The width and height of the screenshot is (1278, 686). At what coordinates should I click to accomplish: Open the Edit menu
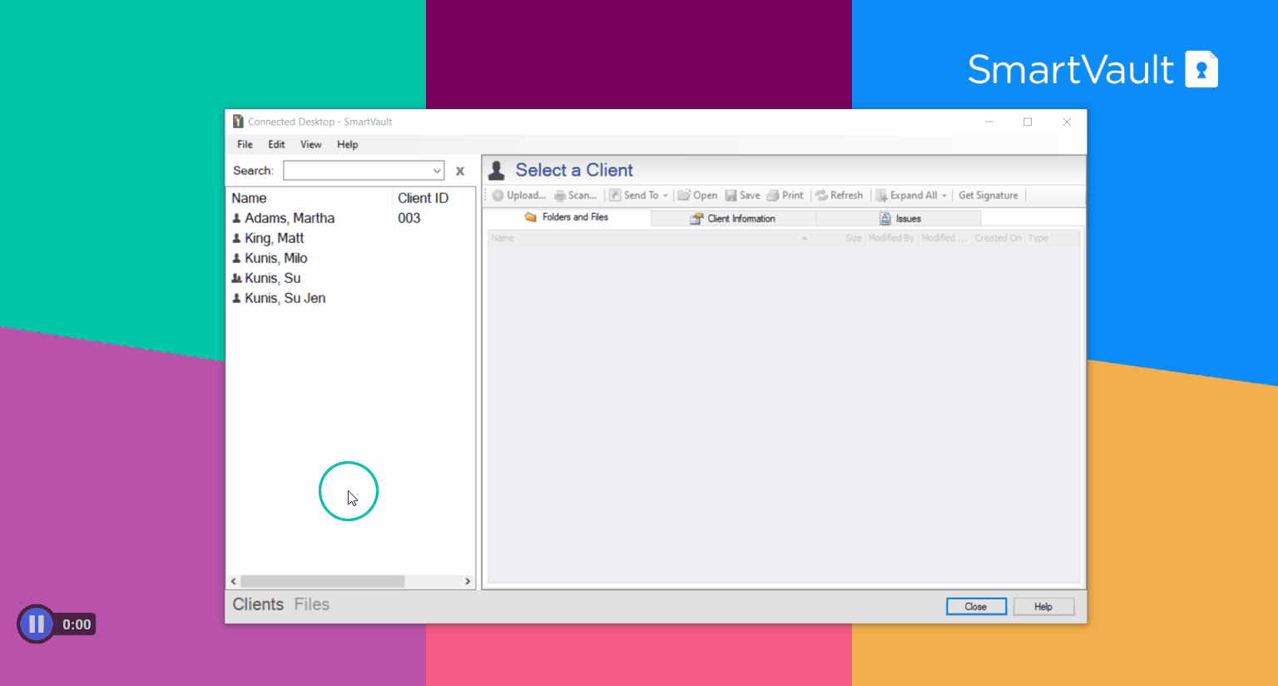276,145
